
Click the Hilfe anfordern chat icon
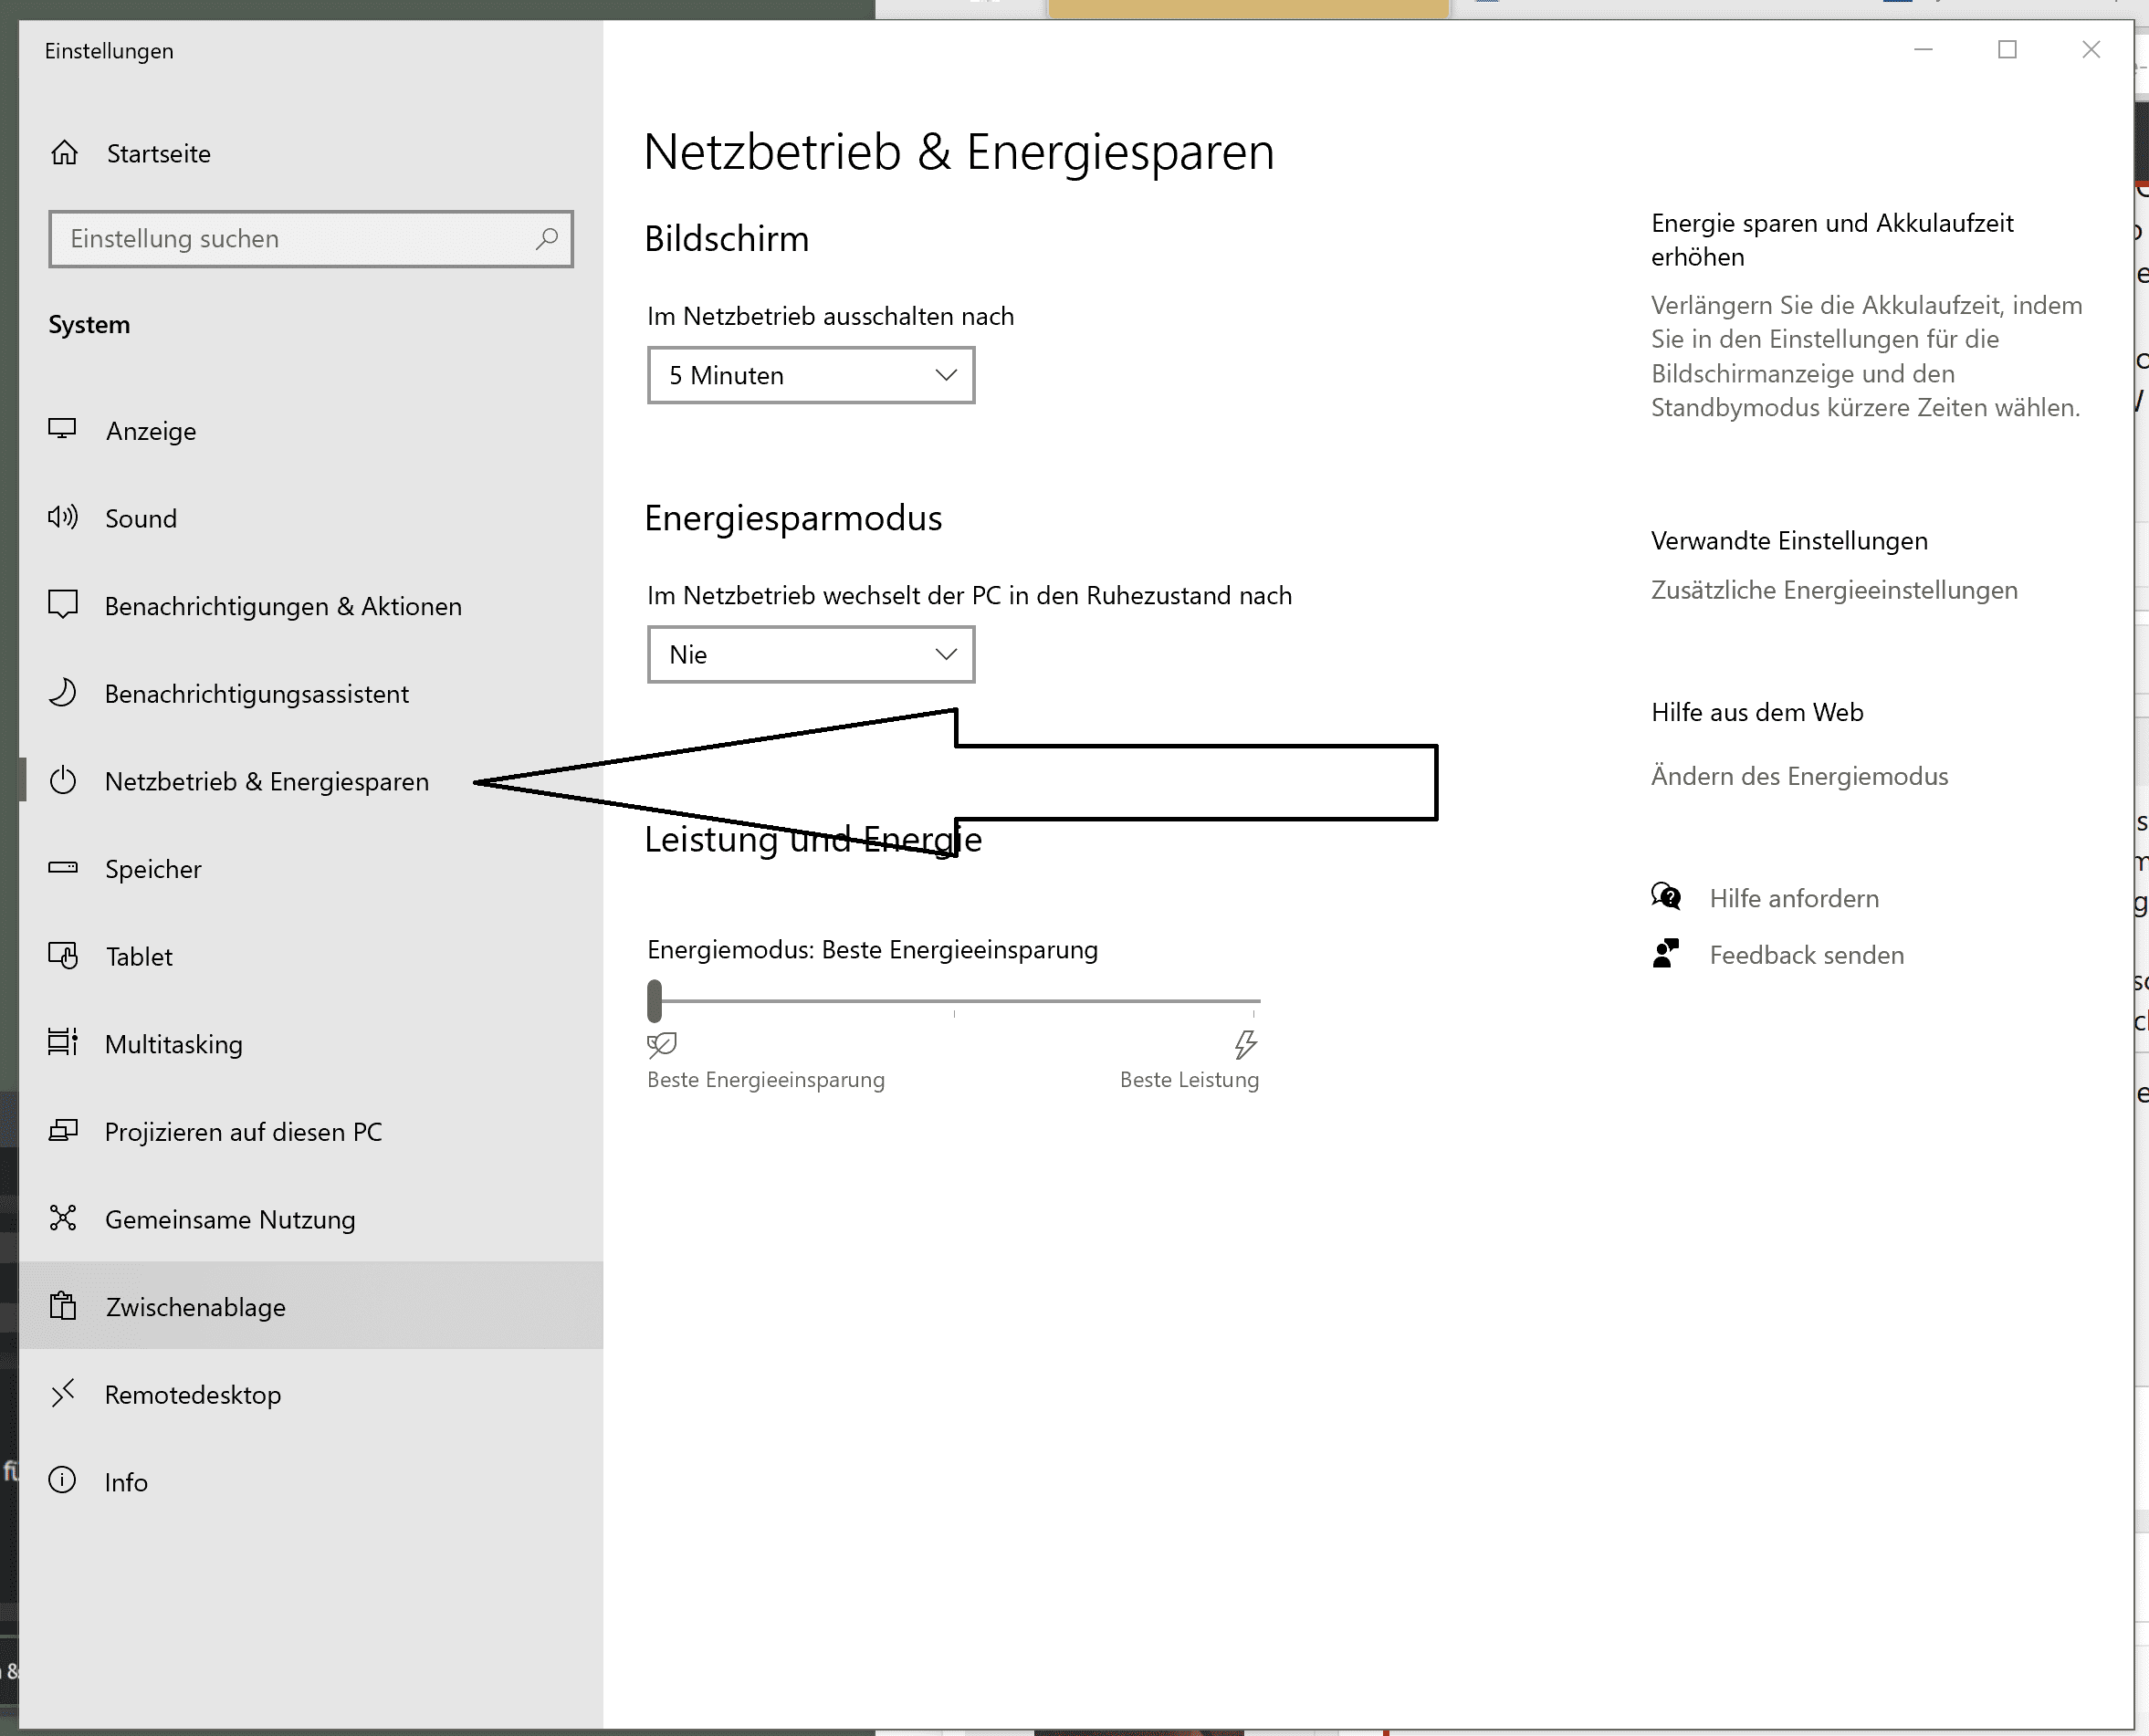point(1666,896)
